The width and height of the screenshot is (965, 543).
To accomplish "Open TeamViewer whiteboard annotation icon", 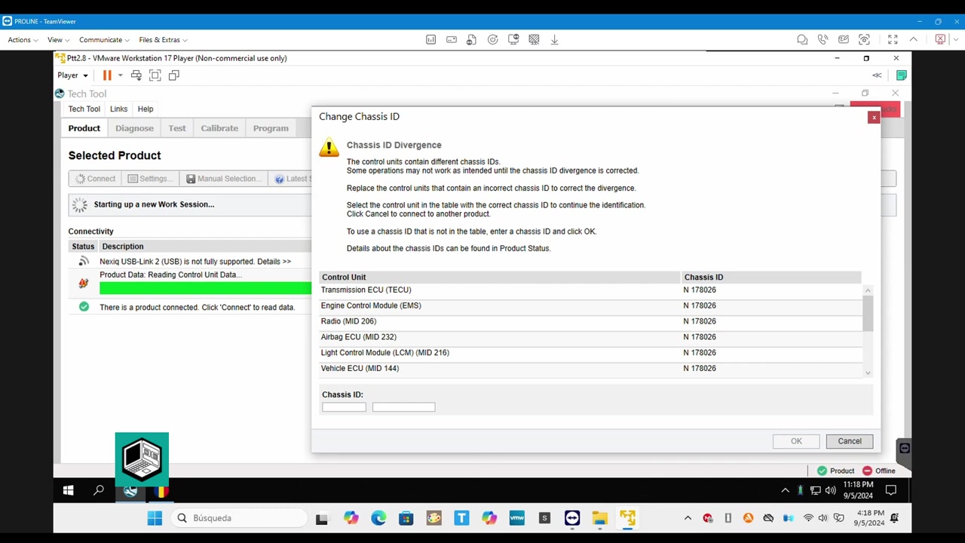I will 844,40.
